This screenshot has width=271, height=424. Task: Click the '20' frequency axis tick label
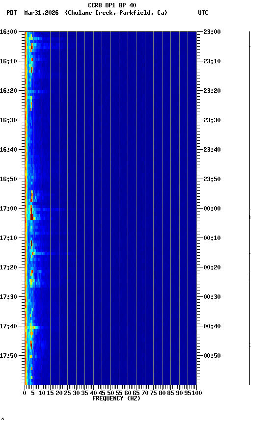pyautogui.click(x=59, y=394)
